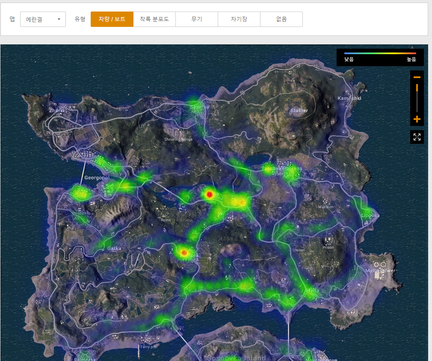
Task: Click the Farm label on map
Action: tap(280, 282)
